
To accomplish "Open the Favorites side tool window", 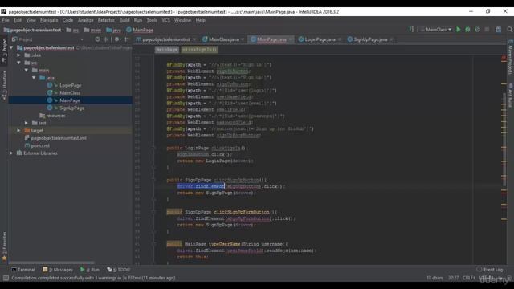I will point(4,246).
